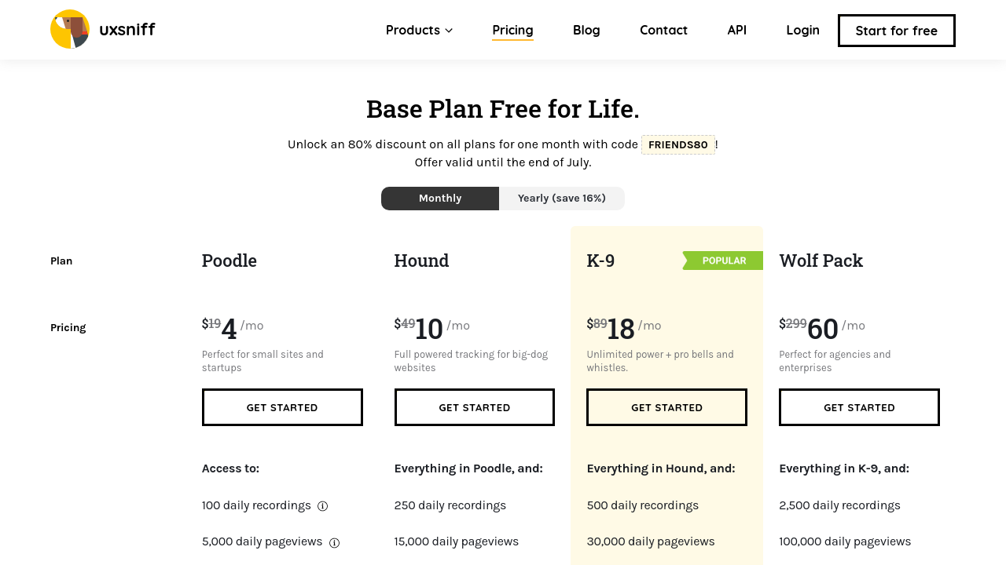Switch billing to Yearly (save 16%)
This screenshot has width=1006, height=565.
point(561,199)
